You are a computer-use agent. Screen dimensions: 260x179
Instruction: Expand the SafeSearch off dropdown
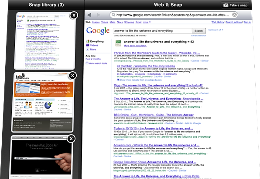click(216, 30)
